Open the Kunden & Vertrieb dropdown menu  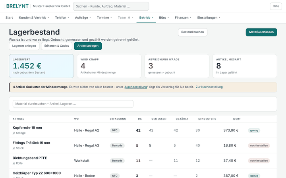(x=34, y=18)
